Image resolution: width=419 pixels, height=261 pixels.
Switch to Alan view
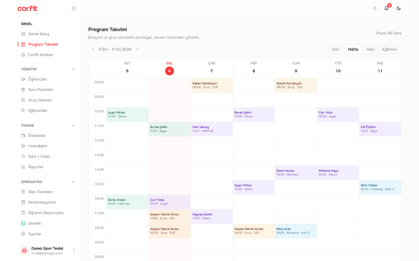(370, 49)
